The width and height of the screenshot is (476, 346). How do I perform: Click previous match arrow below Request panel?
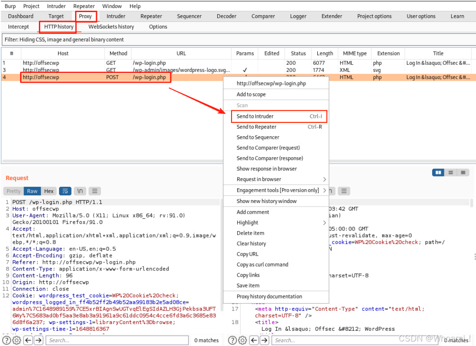[x=28, y=340]
